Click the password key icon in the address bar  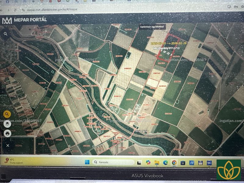point(236,6)
